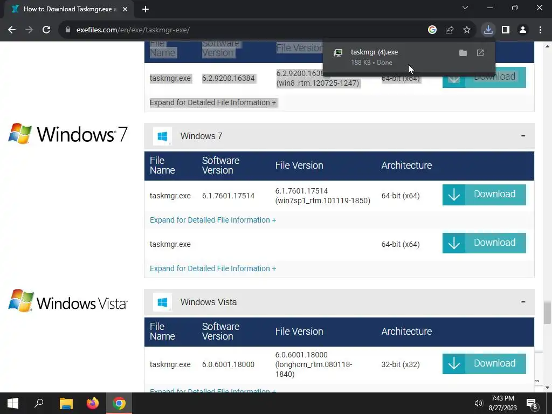Open new browser tab
The width and height of the screenshot is (552, 414).
point(146,9)
